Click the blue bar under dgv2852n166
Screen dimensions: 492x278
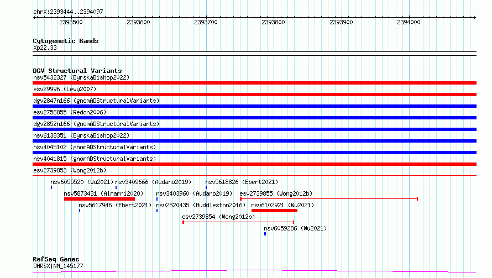click(254, 129)
